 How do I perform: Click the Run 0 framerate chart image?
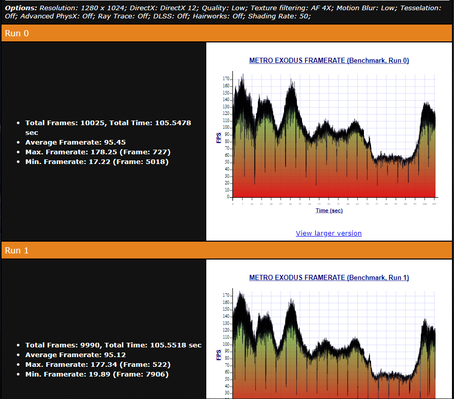[329, 134]
